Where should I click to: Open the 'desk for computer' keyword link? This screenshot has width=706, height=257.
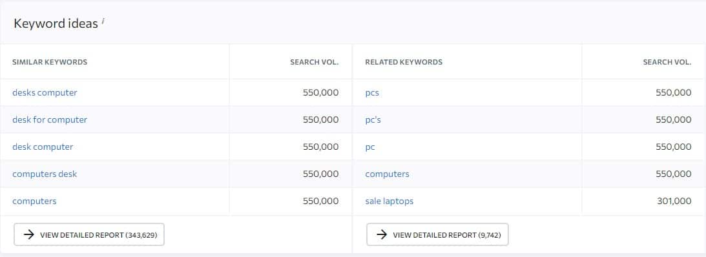[50, 119]
